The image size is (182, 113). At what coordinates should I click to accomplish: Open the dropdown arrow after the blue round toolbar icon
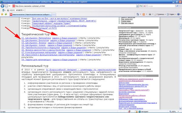pos(5,10)
